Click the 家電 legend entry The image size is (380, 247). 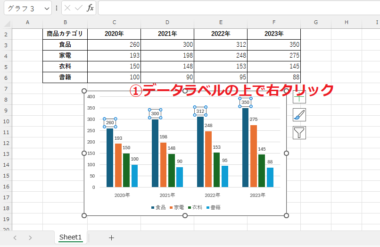[x=177, y=207]
